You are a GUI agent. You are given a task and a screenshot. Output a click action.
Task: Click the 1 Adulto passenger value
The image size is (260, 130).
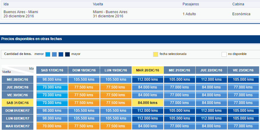click(x=189, y=14)
